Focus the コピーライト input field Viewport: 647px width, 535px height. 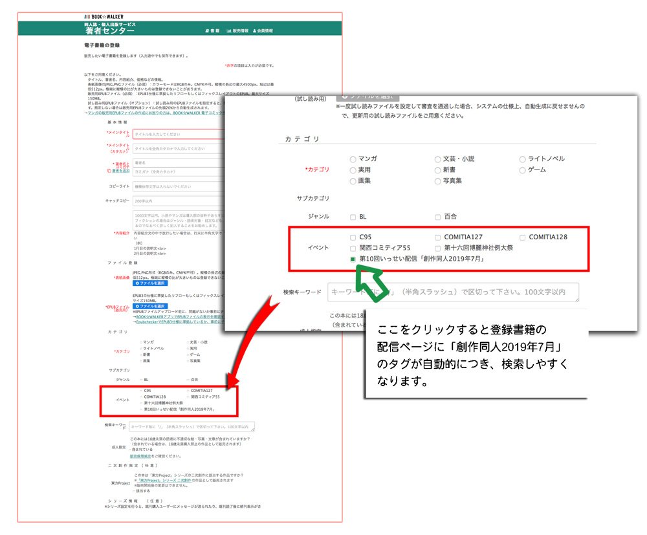179,186
